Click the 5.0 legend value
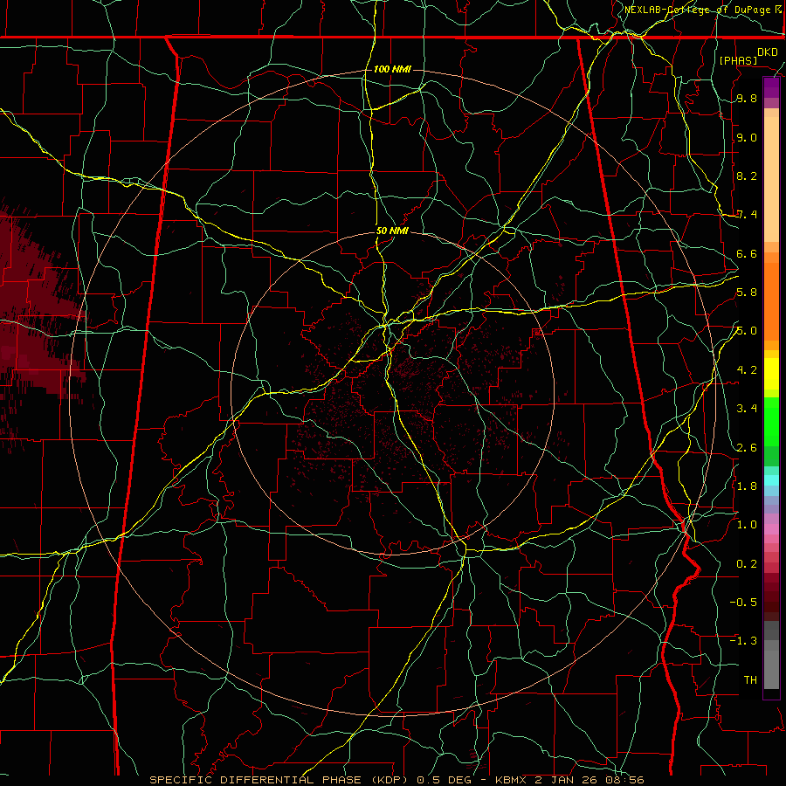 click(747, 331)
